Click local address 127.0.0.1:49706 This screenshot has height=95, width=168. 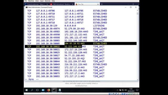coord(45,11)
